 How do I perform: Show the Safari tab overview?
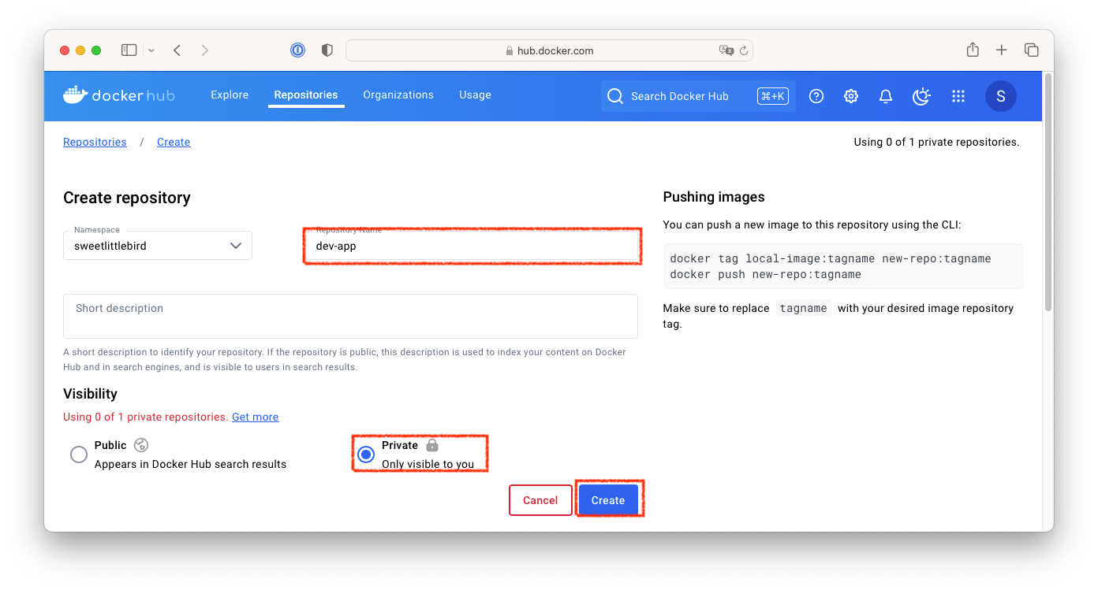[x=1031, y=50]
